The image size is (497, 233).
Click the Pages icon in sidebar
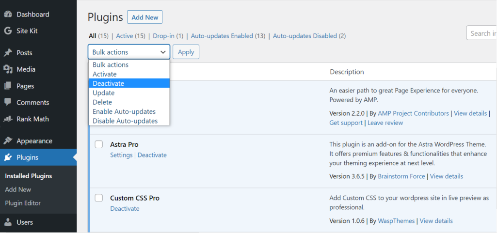pyautogui.click(x=8, y=86)
